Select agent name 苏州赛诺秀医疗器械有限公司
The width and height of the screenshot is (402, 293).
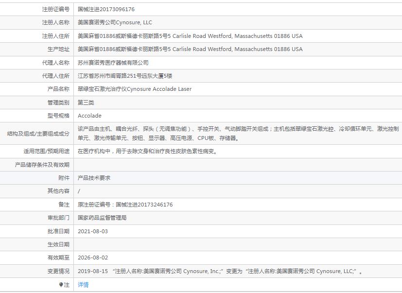(113, 63)
